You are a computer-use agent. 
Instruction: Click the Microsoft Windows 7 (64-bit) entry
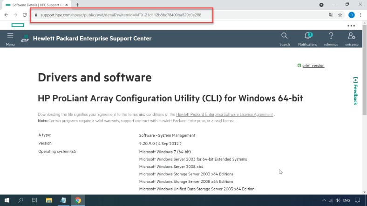click(x=165, y=152)
